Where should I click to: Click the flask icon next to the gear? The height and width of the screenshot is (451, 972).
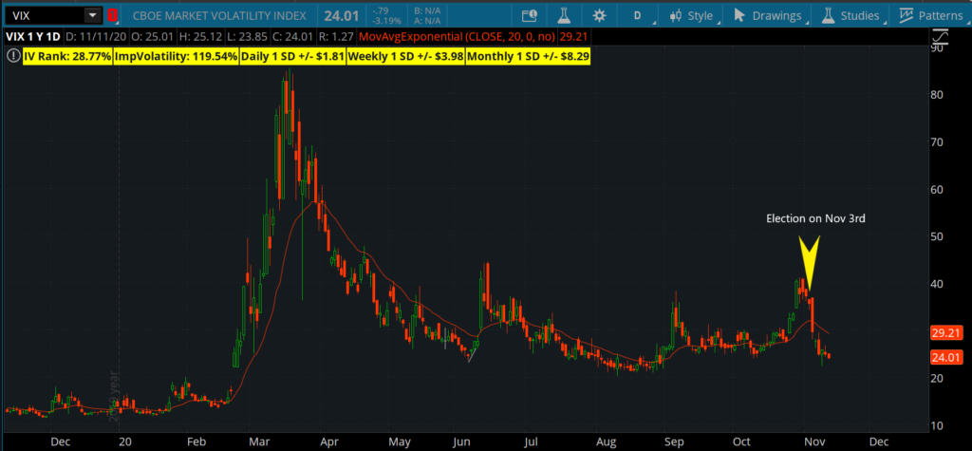[x=564, y=15]
